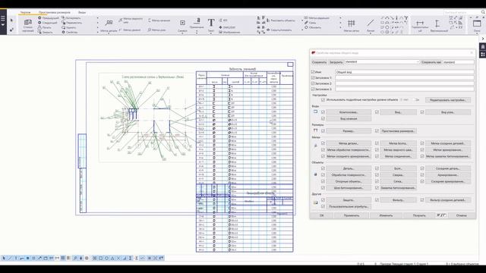The height and width of the screenshot is (273, 486).
Task: Click the Save-as name field next to Сохранить как
Action: [458, 62]
